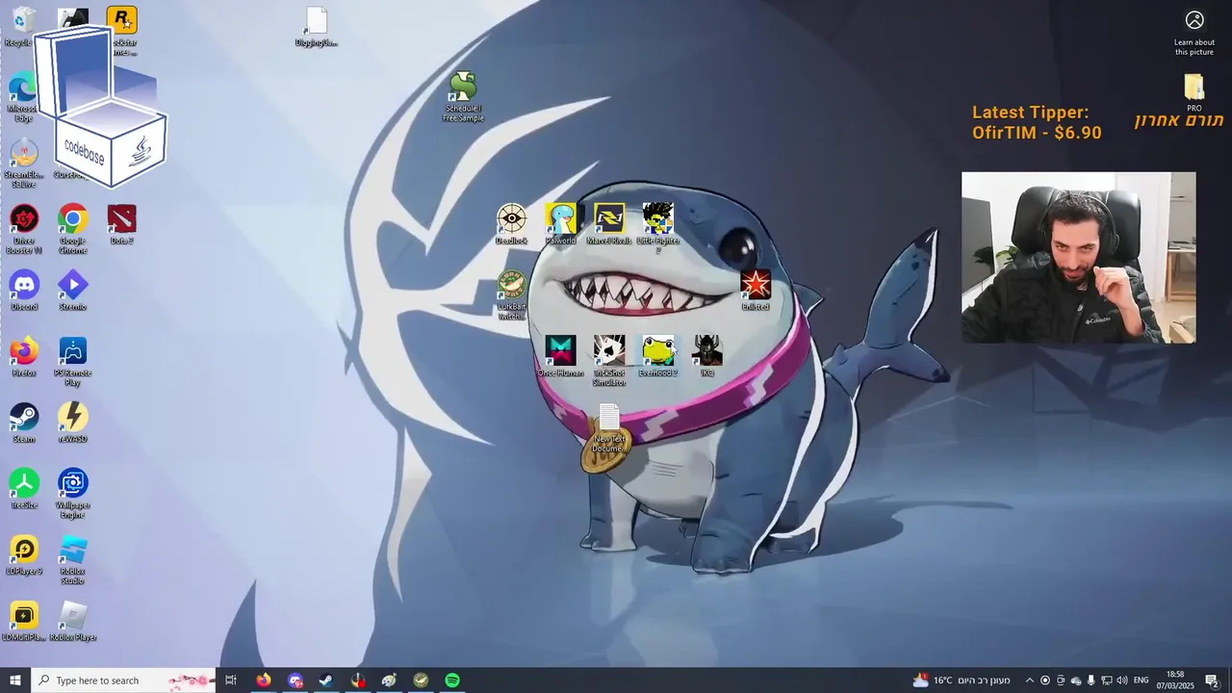Open the PRO folder on desktop

[x=1194, y=93]
